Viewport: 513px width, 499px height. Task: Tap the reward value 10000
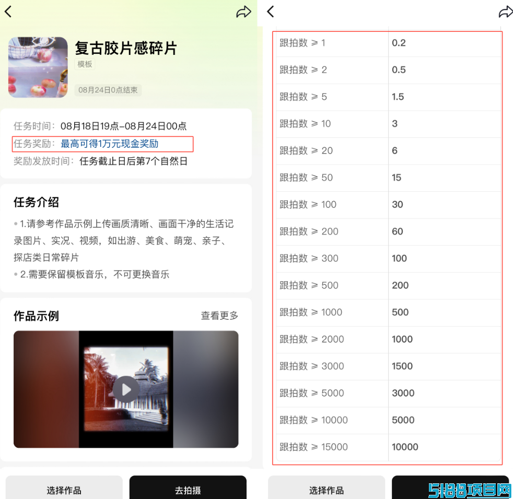[405, 447]
